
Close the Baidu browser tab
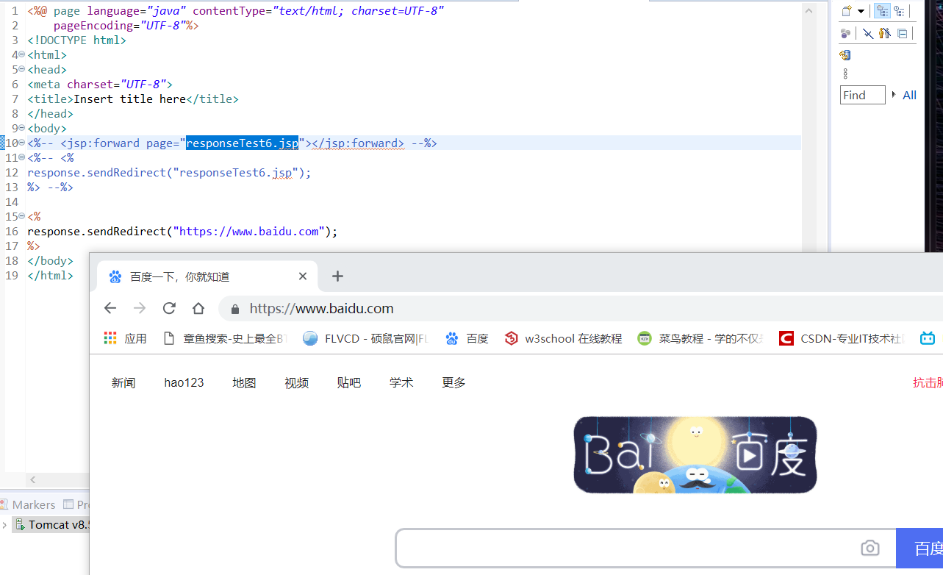(303, 276)
